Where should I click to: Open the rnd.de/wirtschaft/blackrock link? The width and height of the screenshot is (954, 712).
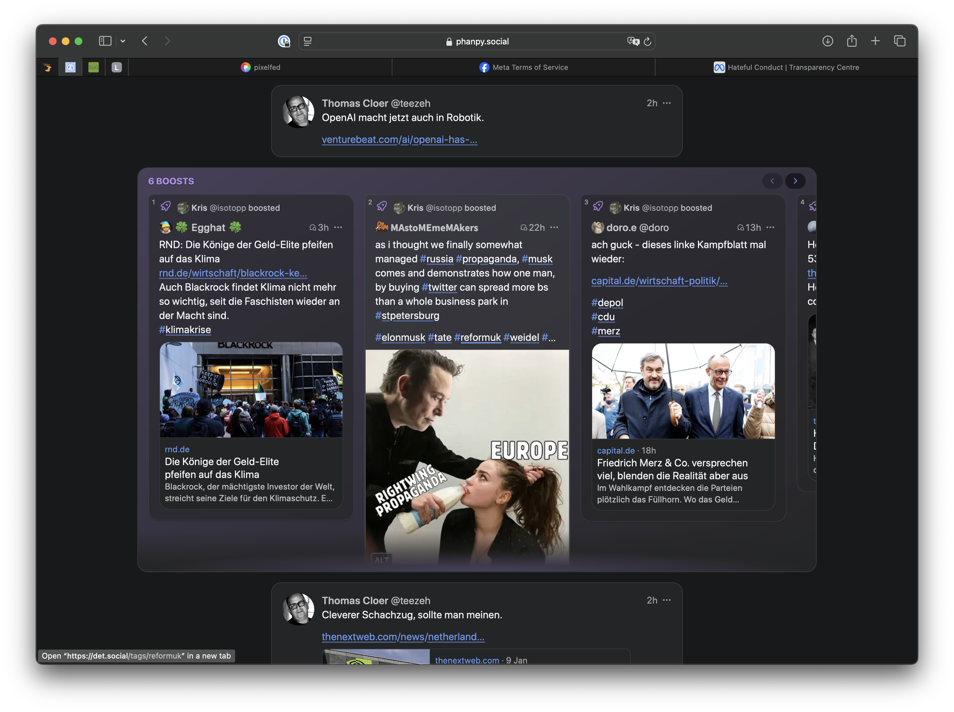click(233, 273)
